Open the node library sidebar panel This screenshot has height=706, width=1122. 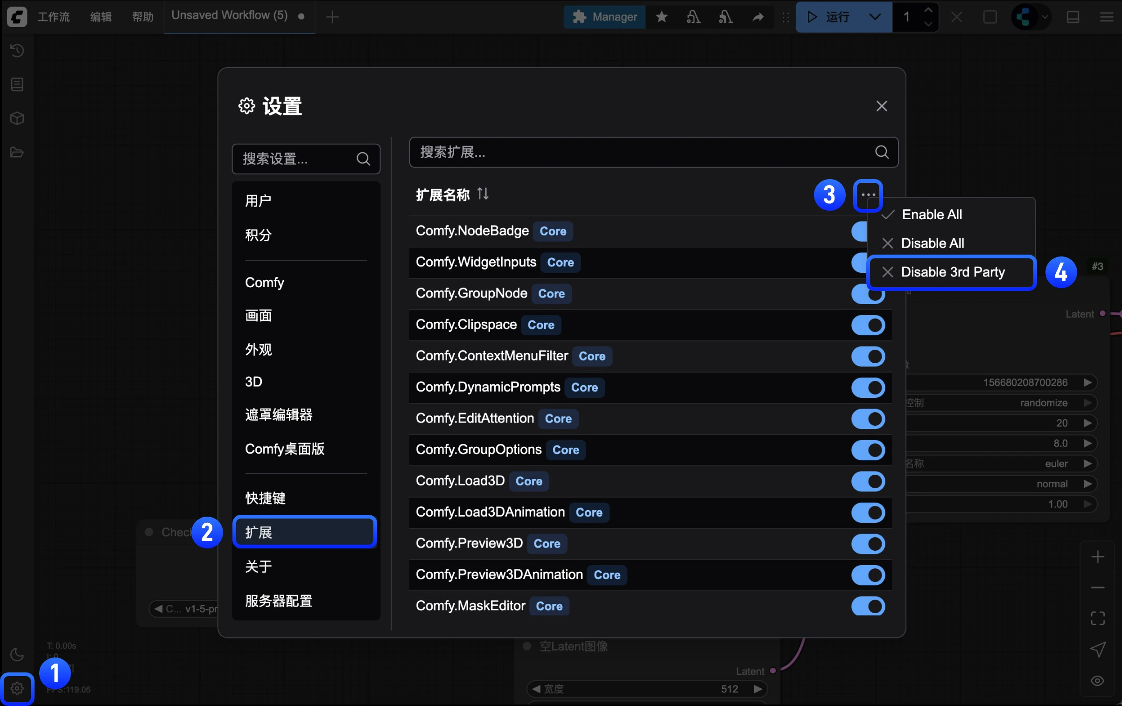[17, 84]
